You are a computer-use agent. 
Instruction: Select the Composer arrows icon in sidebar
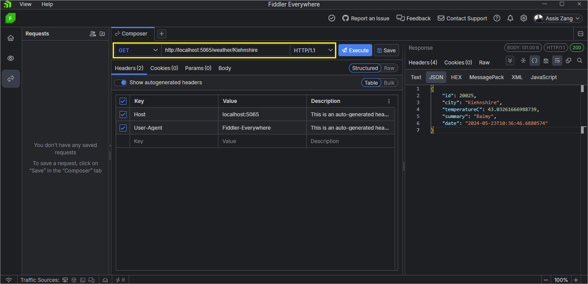coord(10,79)
